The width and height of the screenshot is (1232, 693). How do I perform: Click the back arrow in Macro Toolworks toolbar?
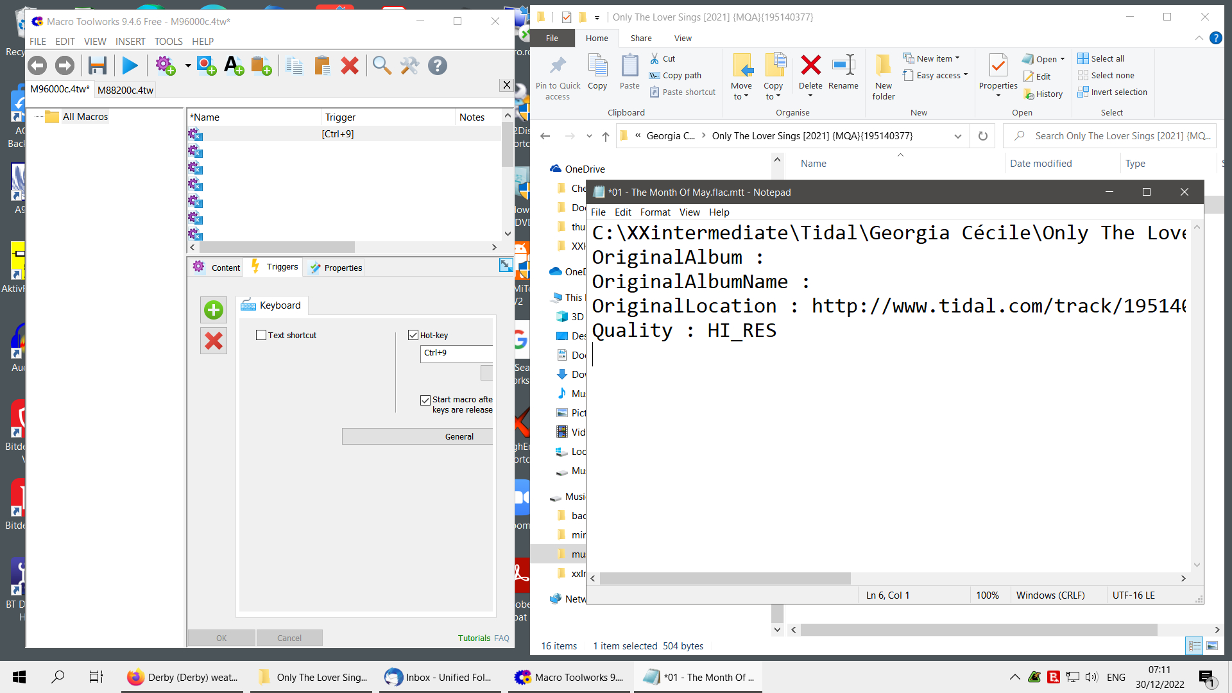37,65
